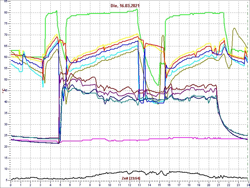Click the temperature axis value 70

pos(6,35)
